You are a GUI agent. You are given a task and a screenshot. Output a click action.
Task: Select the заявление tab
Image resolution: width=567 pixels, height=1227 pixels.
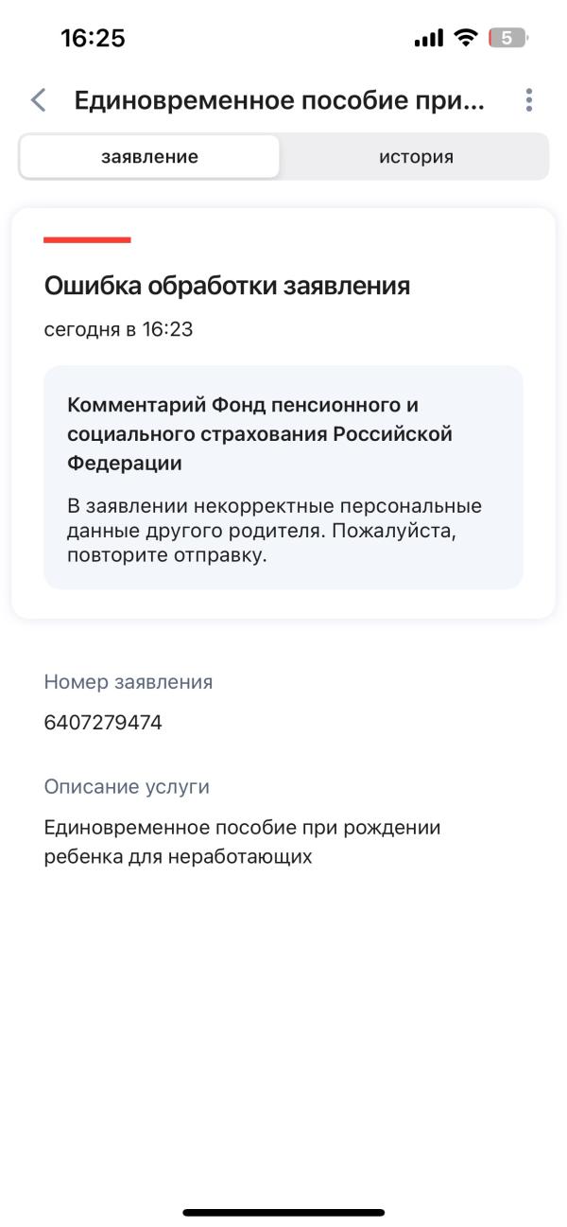[148, 156]
